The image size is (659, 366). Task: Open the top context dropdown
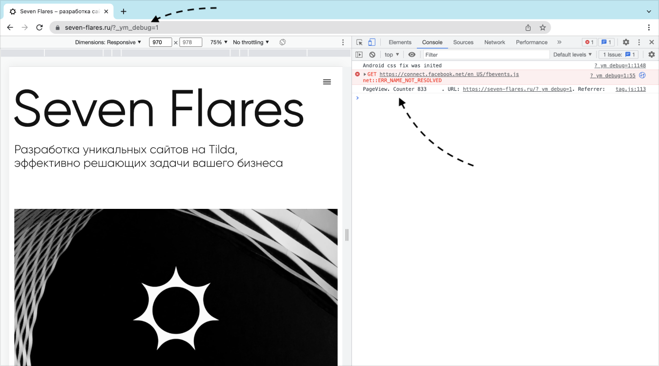pos(392,55)
